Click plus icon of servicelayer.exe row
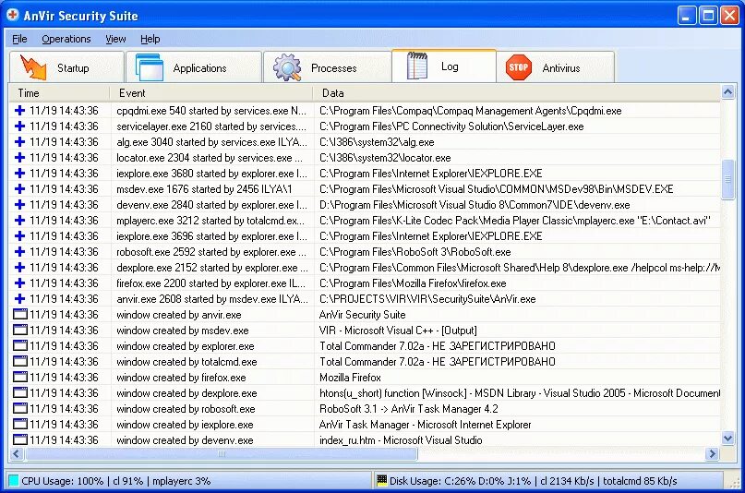 pos(19,126)
